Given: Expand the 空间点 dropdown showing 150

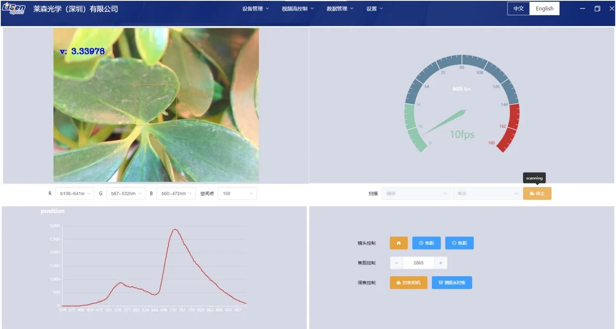Looking at the screenshot, I should tap(237, 194).
